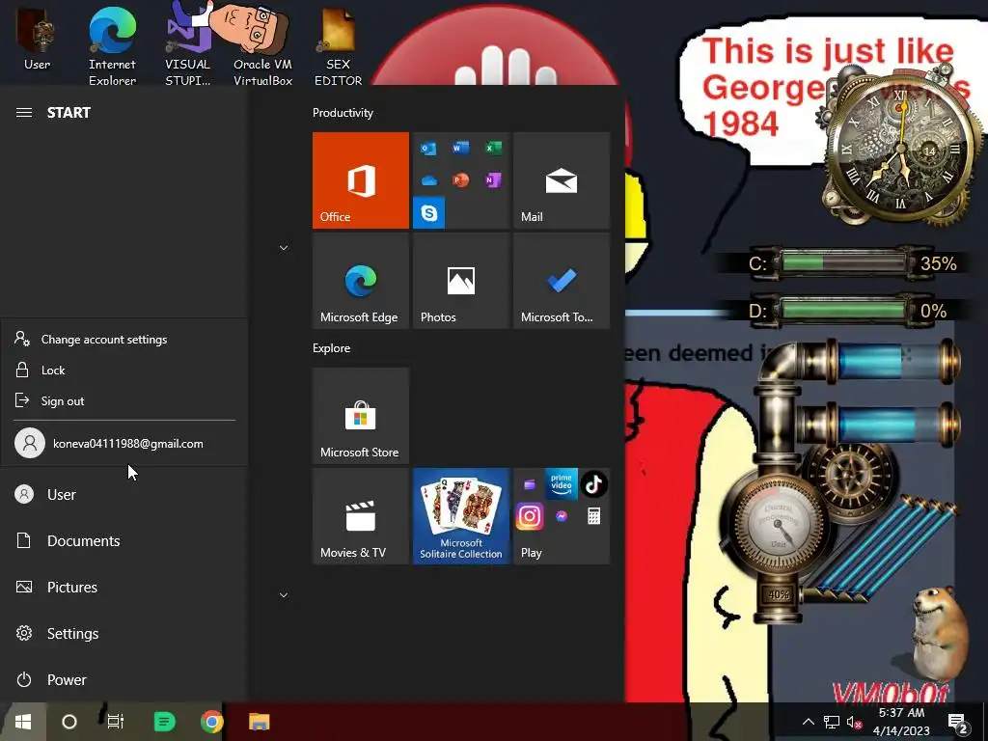Open Task View on the taskbar
Screen dimensions: 988x741
coord(116,722)
